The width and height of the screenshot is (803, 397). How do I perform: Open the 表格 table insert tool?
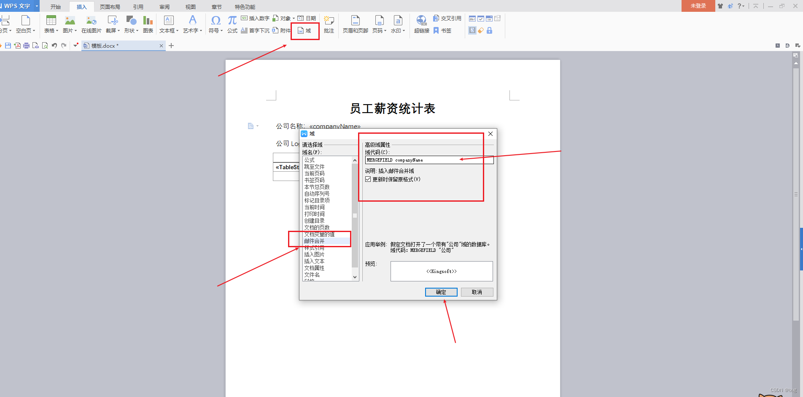pos(51,24)
